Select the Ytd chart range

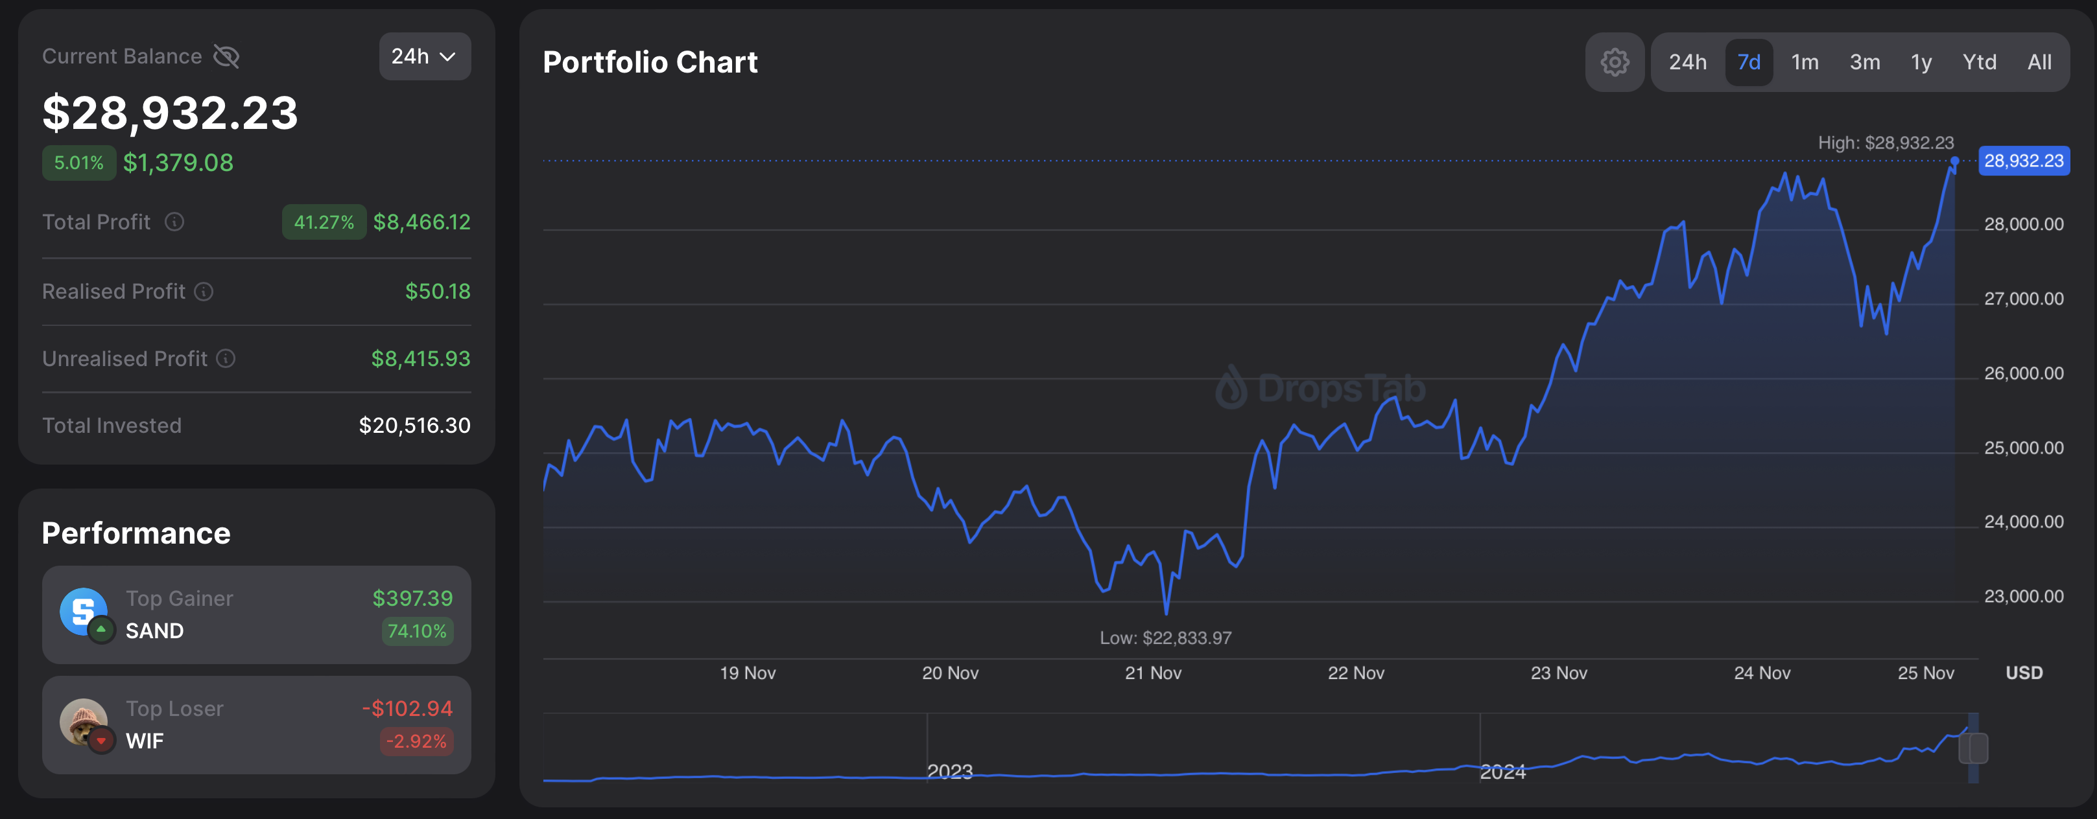pos(1978,62)
